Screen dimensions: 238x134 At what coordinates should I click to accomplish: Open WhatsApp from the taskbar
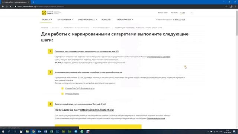click(x=82, y=131)
